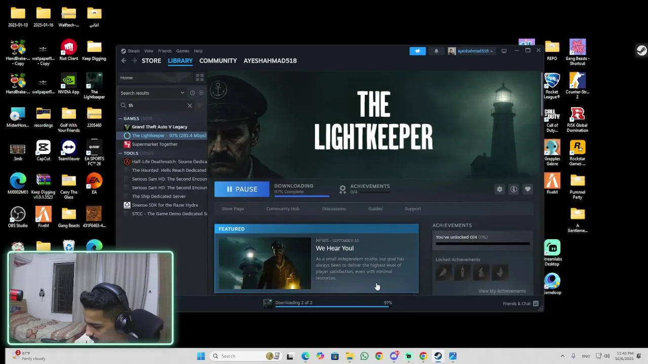
Task: Open NVIDIA App desktop icon
Action: pyautogui.click(x=68, y=84)
